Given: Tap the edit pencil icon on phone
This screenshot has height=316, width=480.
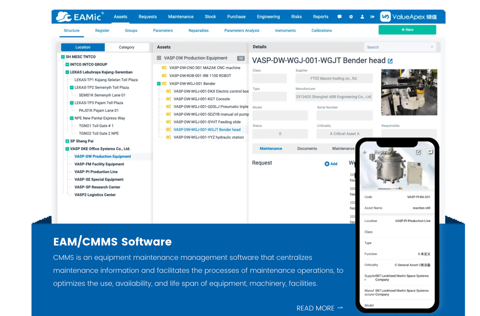Looking at the screenshot, I should click(x=418, y=152).
